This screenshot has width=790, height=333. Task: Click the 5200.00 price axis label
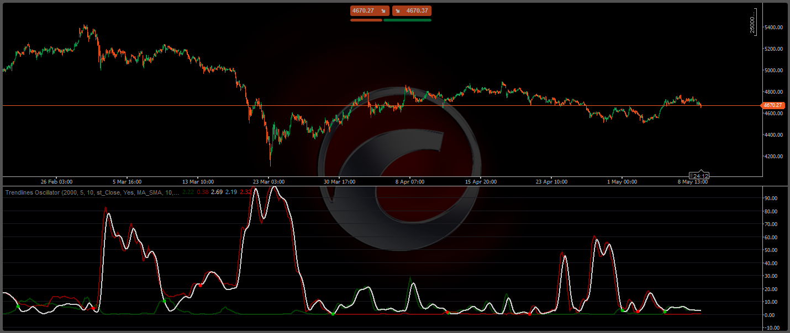pos(774,49)
